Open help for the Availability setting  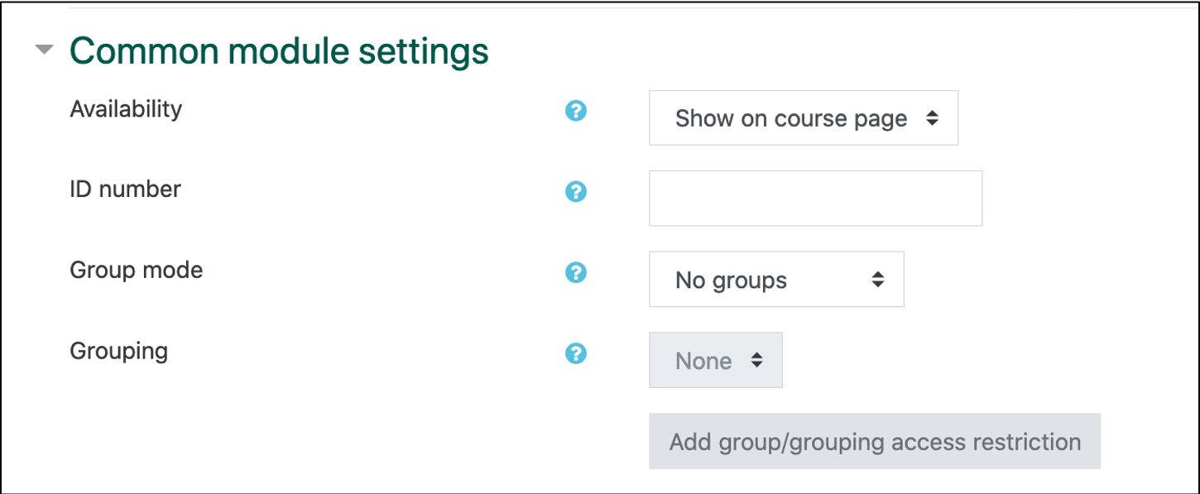pos(576,108)
